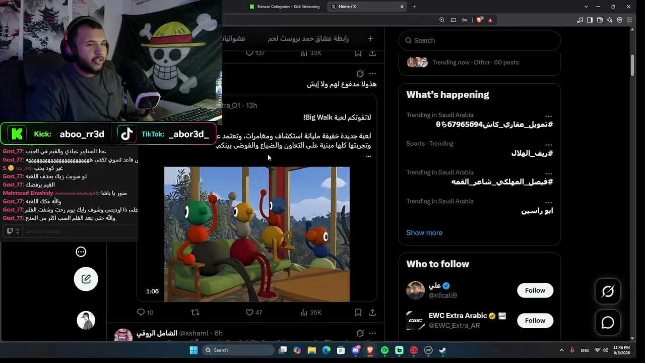This screenshot has height=363, width=645.
Task: Open Steam from the taskbar
Action: click(x=443, y=350)
